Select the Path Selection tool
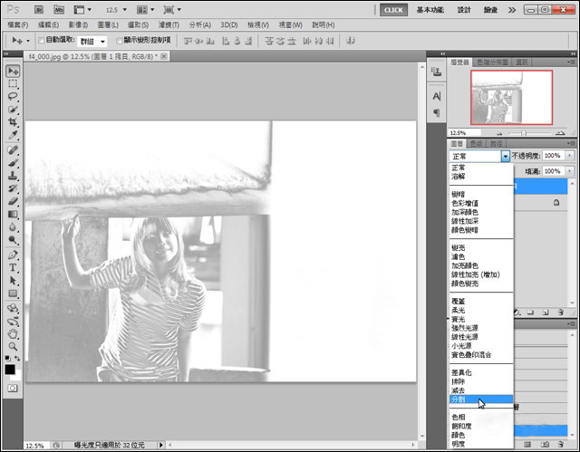Image resolution: width=580 pixels, height=452 pixels. click(x=13, y=281)
